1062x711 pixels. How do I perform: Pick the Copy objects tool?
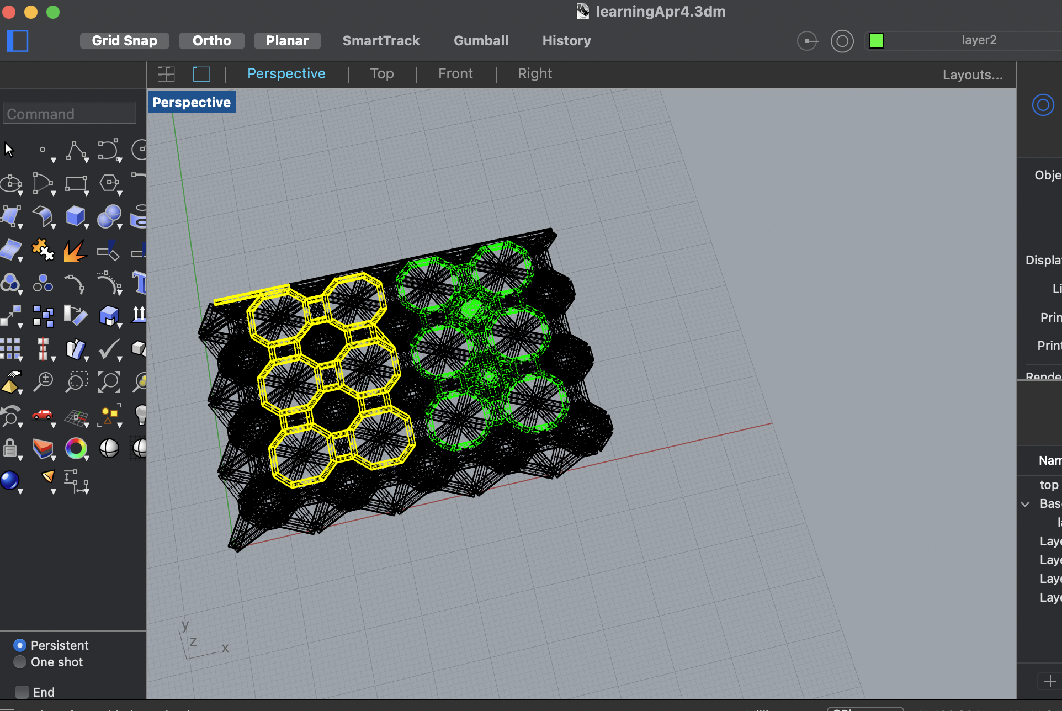(43, 316)
